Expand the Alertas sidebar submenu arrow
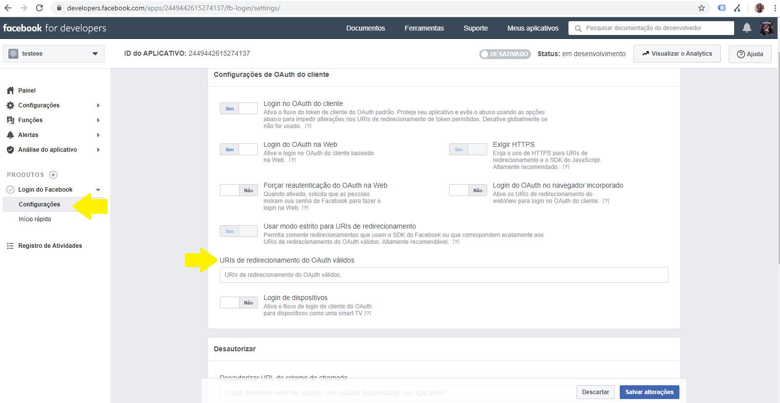This screenshot has height=403, width=780. [98, 135]
